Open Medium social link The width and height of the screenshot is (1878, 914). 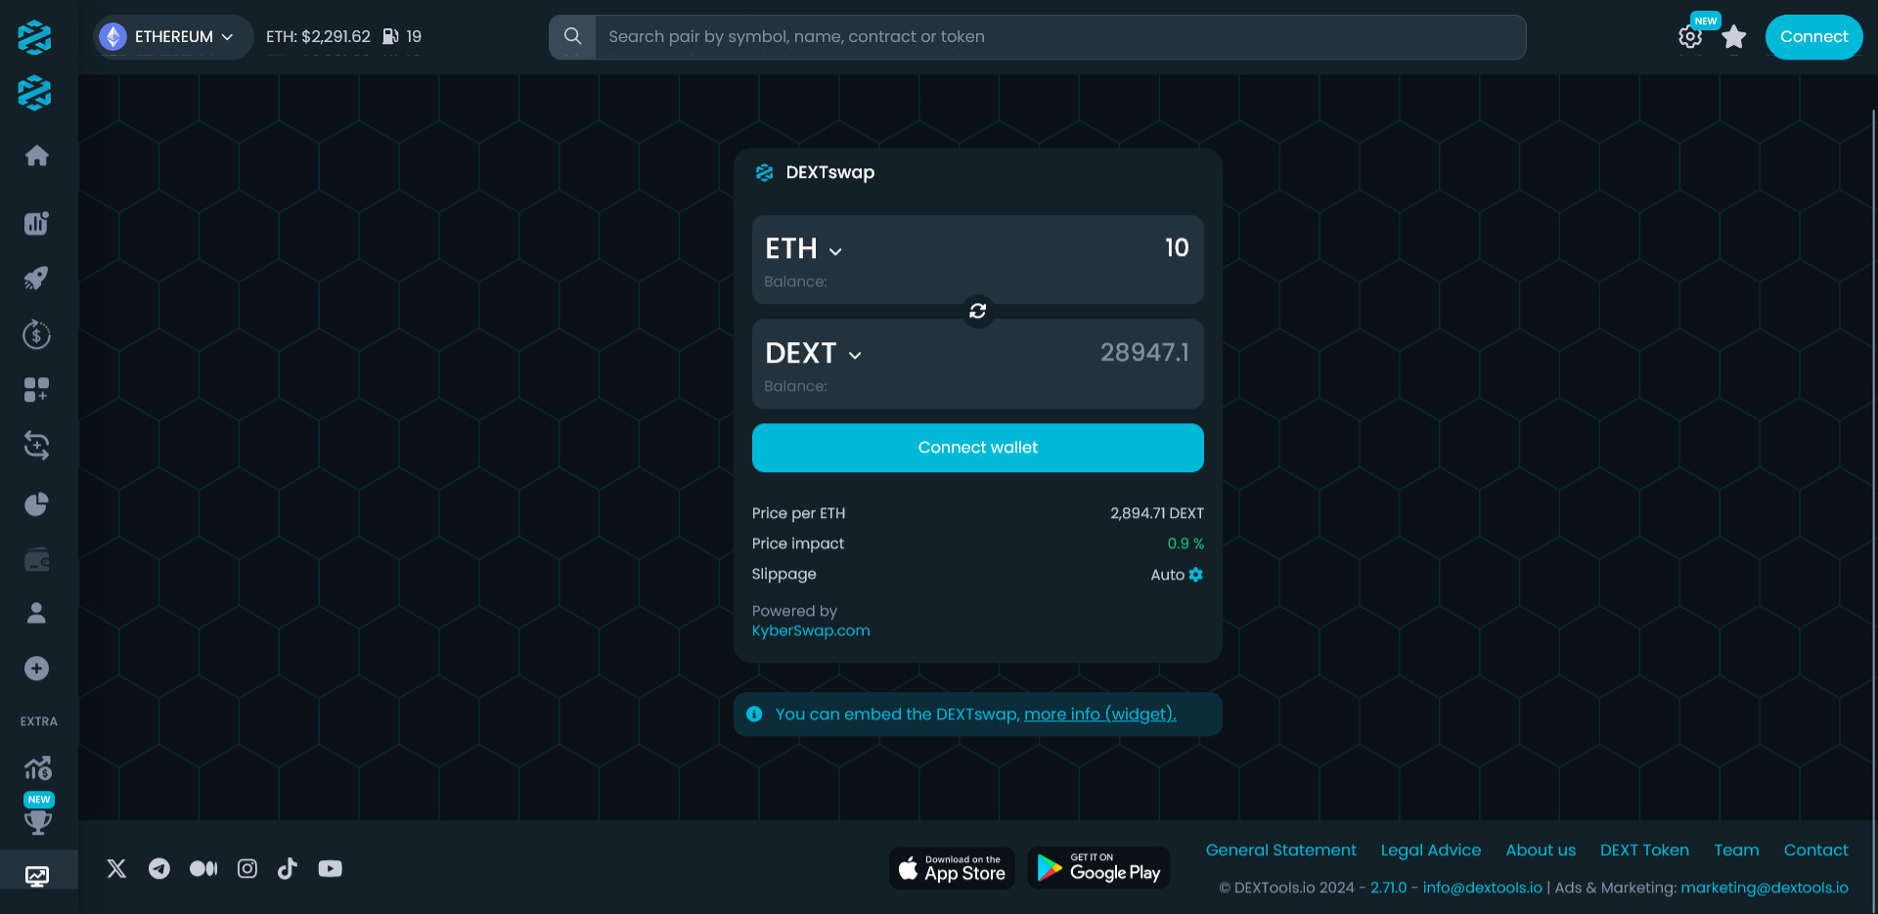click(x=203, y=868)
